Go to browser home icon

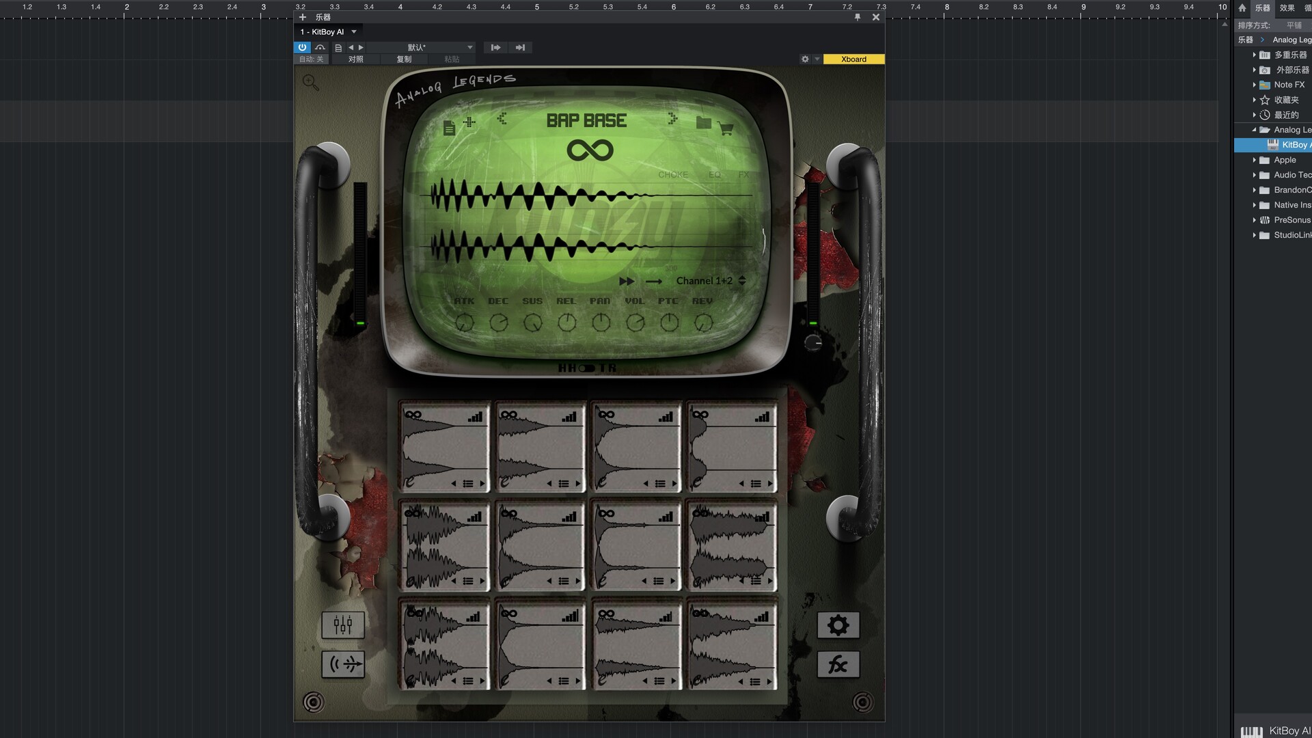coord(1242,8)
